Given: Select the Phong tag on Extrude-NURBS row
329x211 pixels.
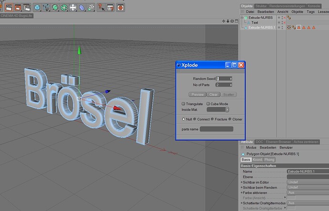Looking at the screenshot, I should [289, 18].
